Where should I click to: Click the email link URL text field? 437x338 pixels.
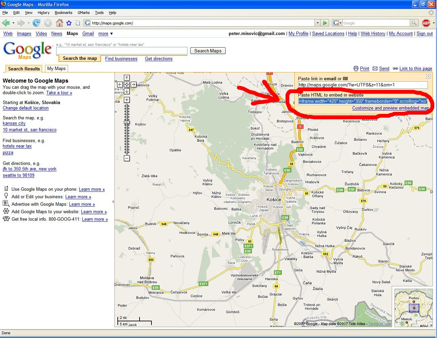[363, 85]
